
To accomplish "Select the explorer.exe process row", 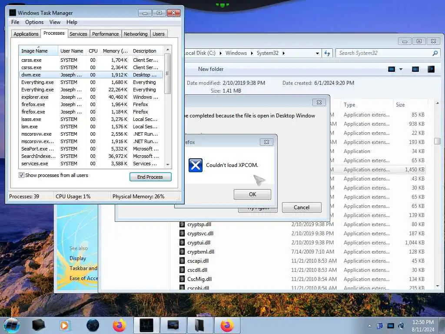I will pyautogui.click(x=91, y=97).
